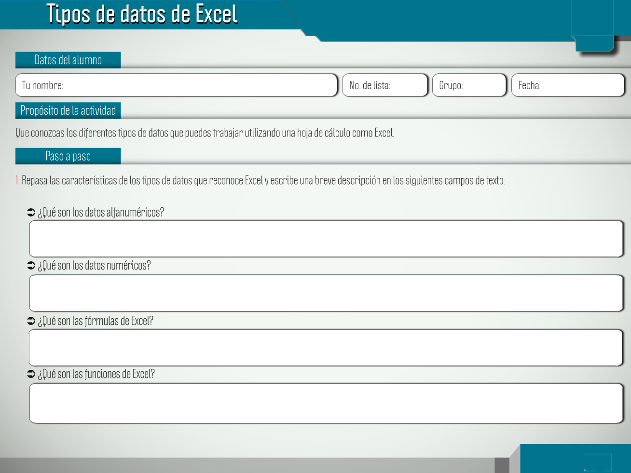Click the 'Propósito de la actividad' section header
The width and height of the screenshot is (631, 473).
click(68, 110)
